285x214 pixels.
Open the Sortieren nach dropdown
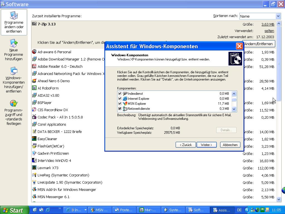278,16
